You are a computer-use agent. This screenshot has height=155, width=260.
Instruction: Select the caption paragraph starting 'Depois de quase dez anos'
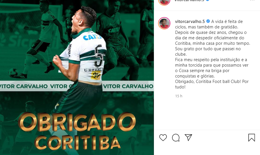pos(213,43)
